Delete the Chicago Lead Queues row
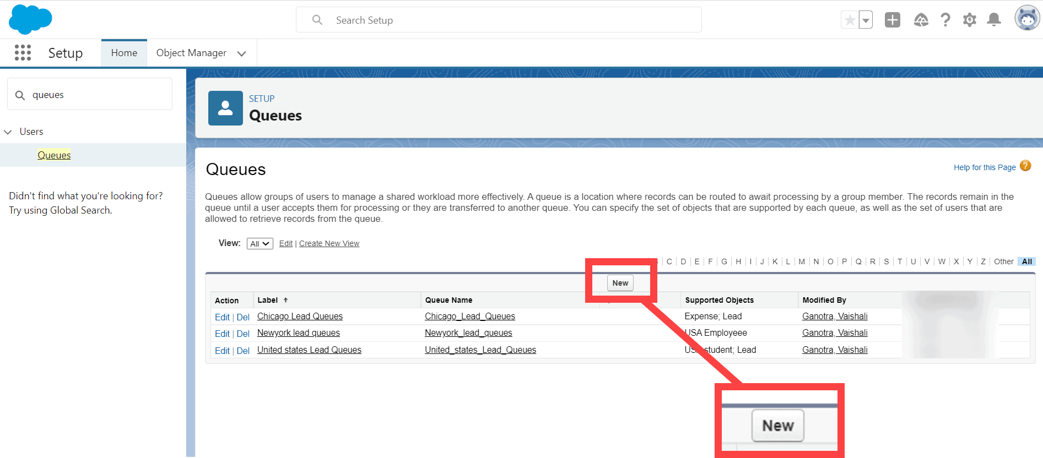Screen dimensions: 1043x458 point(243,317)
